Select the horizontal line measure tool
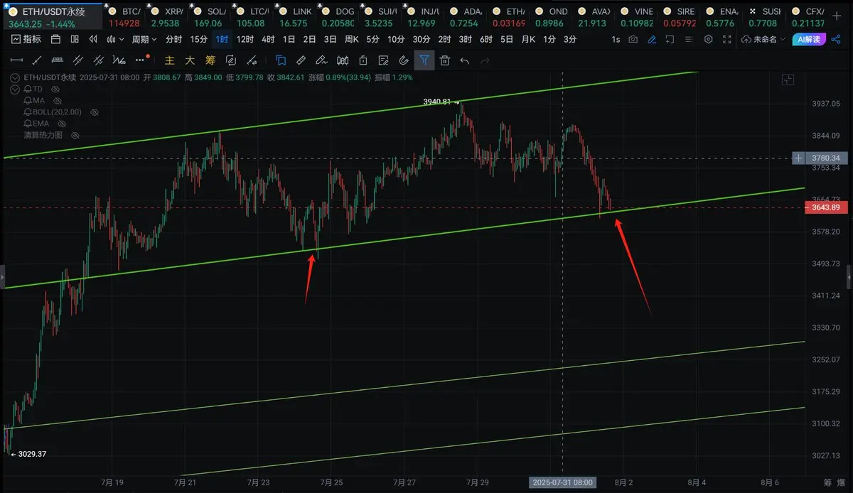This screenshot has height=493, width=853. [16, 60]
